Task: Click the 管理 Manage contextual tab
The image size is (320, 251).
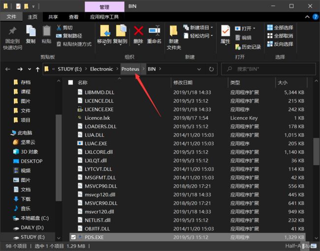Action: point(104,7)
